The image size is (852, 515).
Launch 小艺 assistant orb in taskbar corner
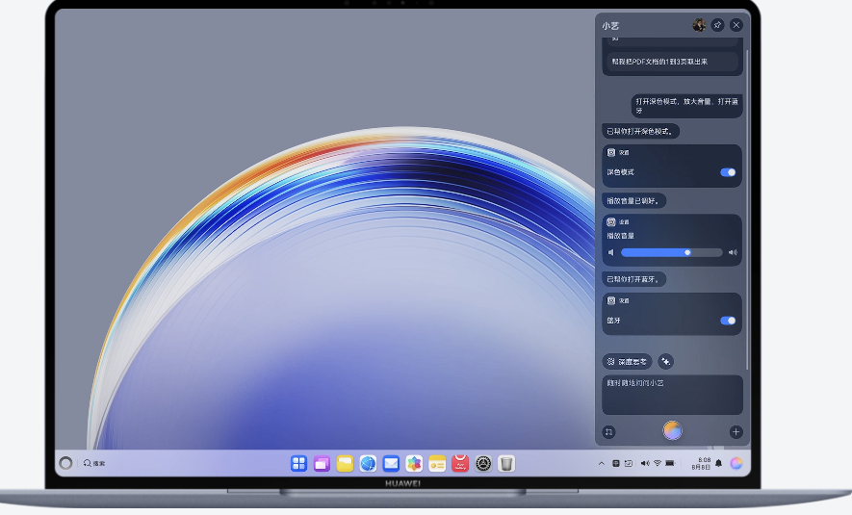point(736,463)
